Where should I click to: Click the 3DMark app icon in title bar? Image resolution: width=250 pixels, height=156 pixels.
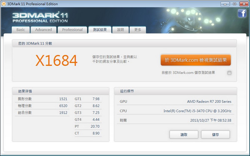(x=3, y=4)
